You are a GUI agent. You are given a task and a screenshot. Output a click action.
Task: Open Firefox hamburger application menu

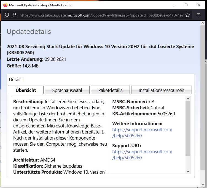click(x=198, y=15)
